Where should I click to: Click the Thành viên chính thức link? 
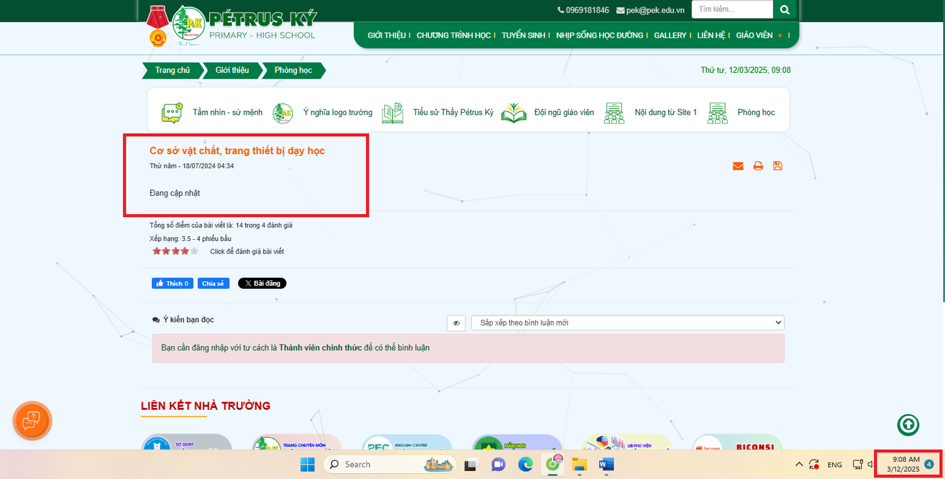pyautogui.click(x=321, y=347)
